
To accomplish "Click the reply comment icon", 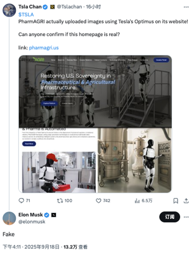I will point(22,201).
